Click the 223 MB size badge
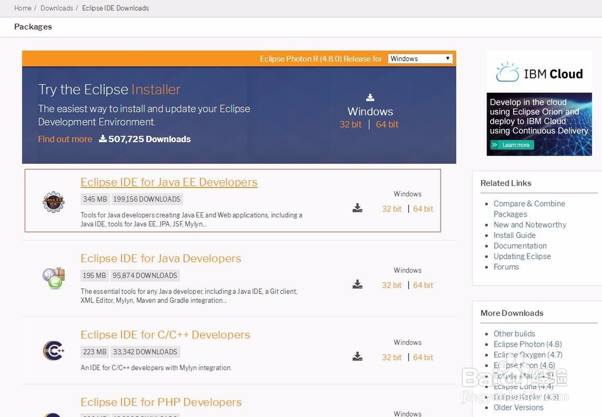The width and height of the screenshot is (602, 417). [x=95, y=352]
